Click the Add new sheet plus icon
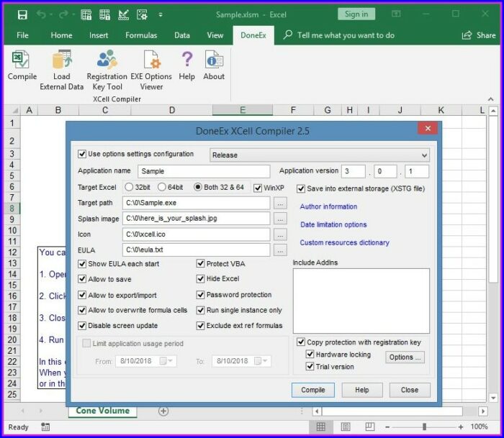Image resolution: width=504 pixels, height=438 pixels. coord(163,411)
